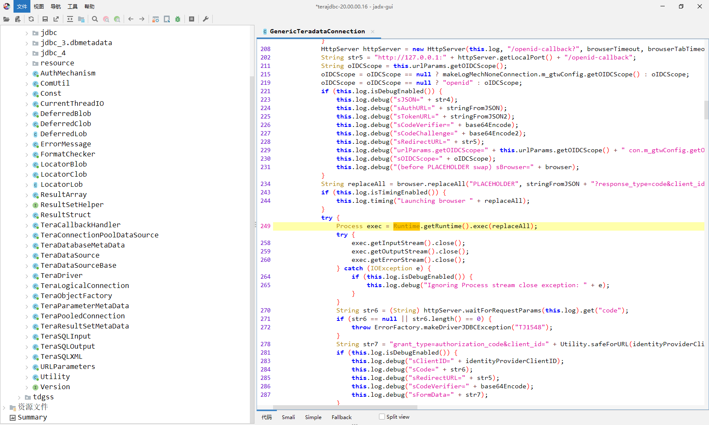Expand the jdbc package node
The height and width of the screenshot is (425, 709).
click(27, 33)
